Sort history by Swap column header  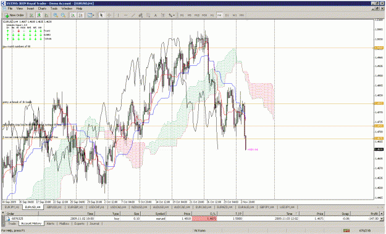click(x=337, y=214)
